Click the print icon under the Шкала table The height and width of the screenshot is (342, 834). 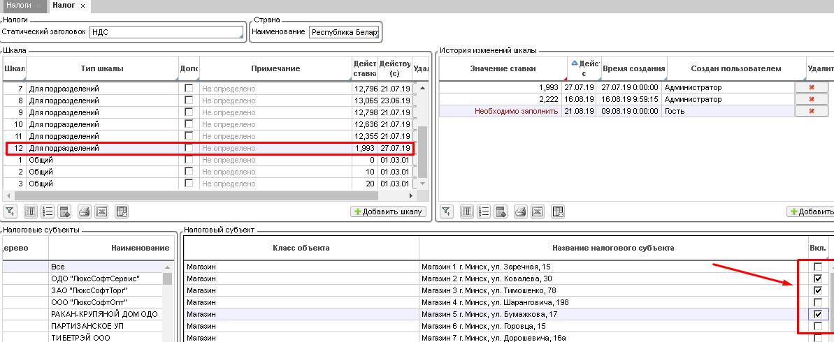(84, 211)
